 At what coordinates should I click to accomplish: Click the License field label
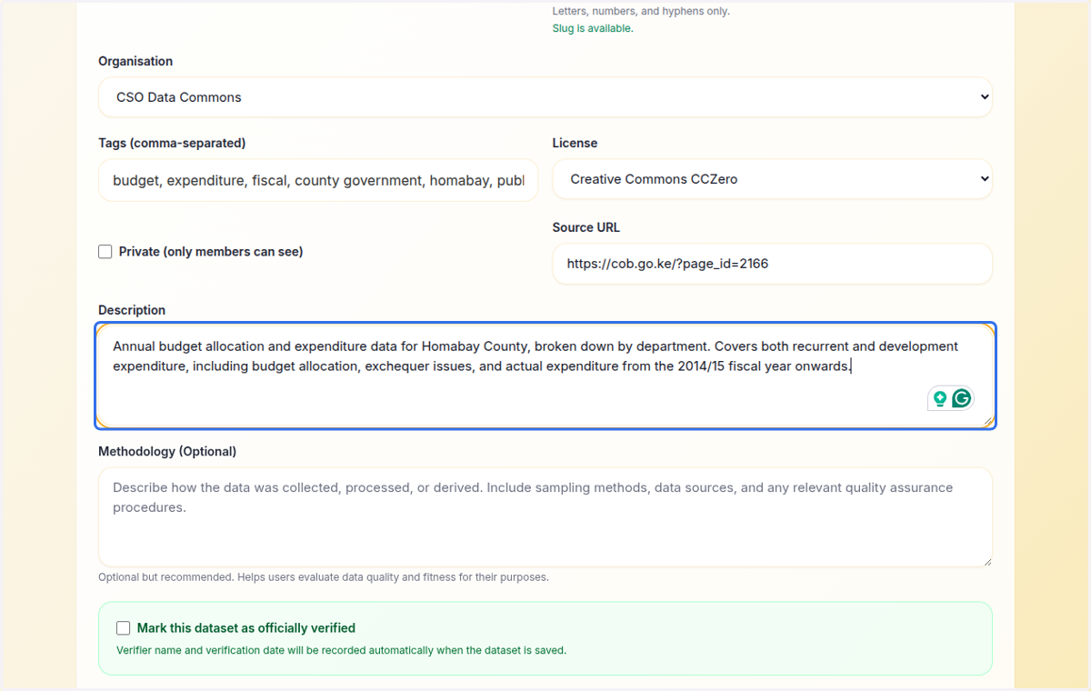tap(575, 143)
